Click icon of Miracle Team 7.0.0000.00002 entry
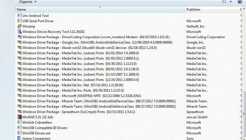 coord(19,106)
